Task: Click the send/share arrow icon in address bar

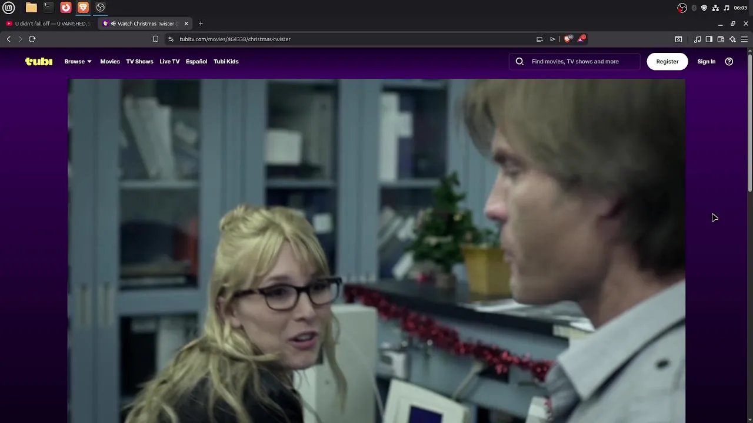Action: (x=552, y=39)
